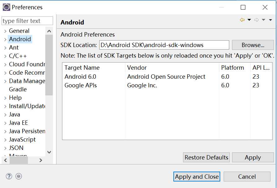Open the preferences page view menu dropdown
Screen dimensions: 277x188
pos(270,20)
